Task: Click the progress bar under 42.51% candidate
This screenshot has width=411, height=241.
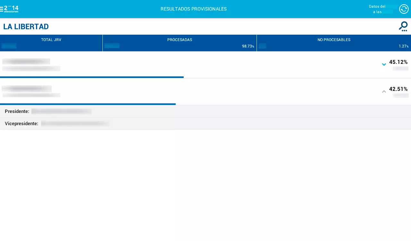Action: (88, 104)
